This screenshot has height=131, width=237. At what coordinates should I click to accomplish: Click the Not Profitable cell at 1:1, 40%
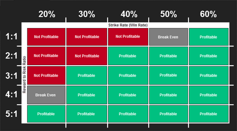(x=128, y=37)
